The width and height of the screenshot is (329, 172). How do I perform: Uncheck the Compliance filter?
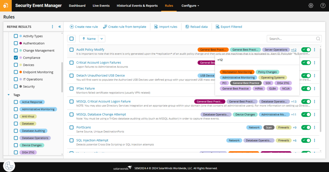click(x=16, y=57)
